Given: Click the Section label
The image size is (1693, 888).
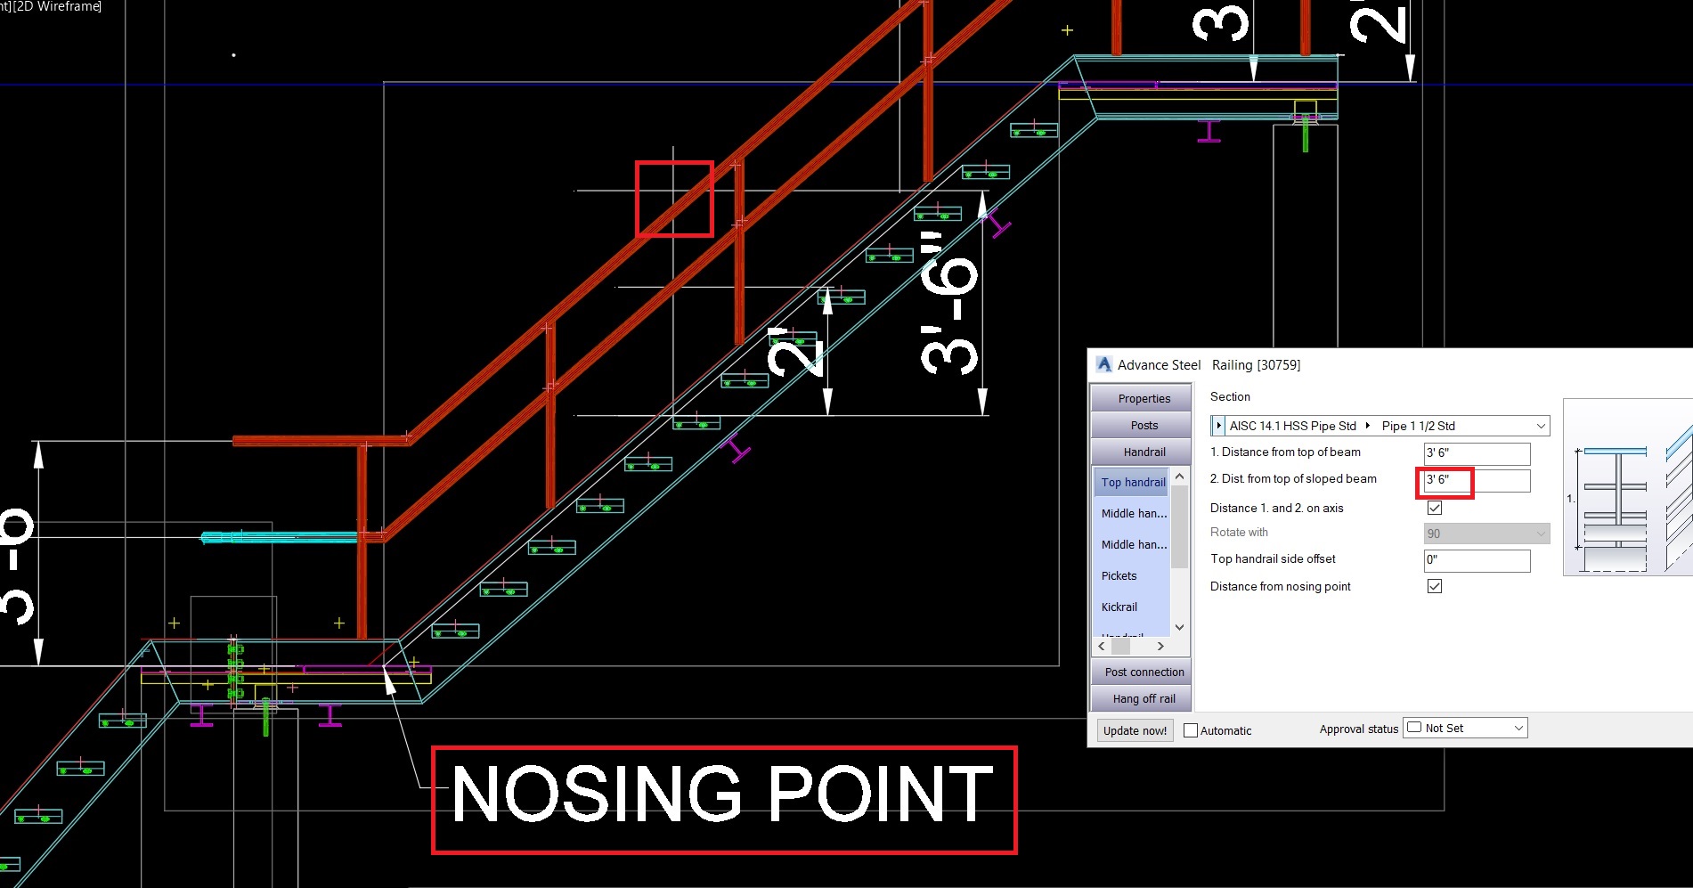Looking at the screenshot, I should tap(1230, 396).
